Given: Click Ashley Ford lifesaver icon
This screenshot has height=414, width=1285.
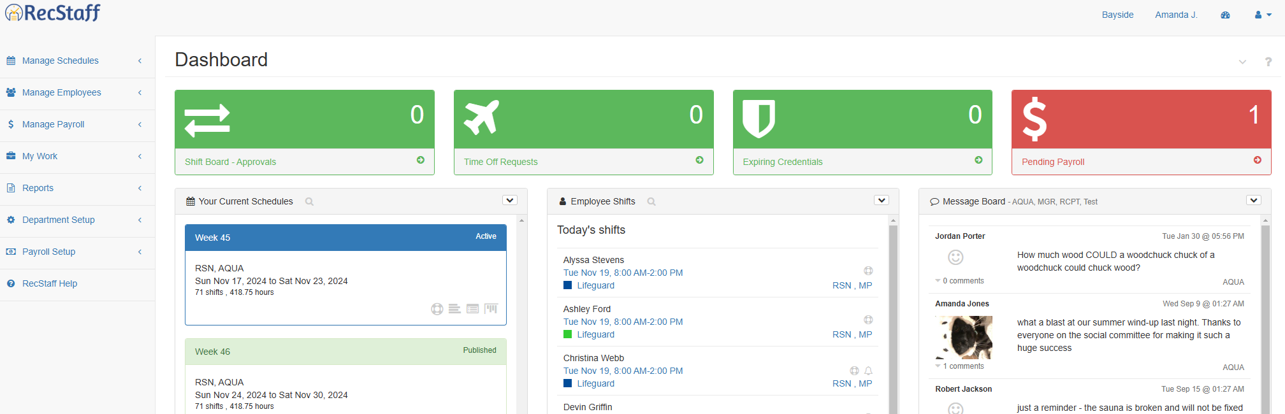Looking at the screenshot, I should 868,320.
